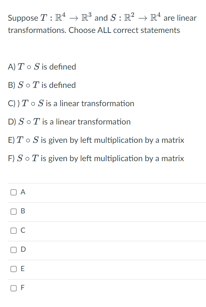Viewport: 206px width, 307px height.
Task: Select answer B by clicking its label
Action: (x=22, y=211)
